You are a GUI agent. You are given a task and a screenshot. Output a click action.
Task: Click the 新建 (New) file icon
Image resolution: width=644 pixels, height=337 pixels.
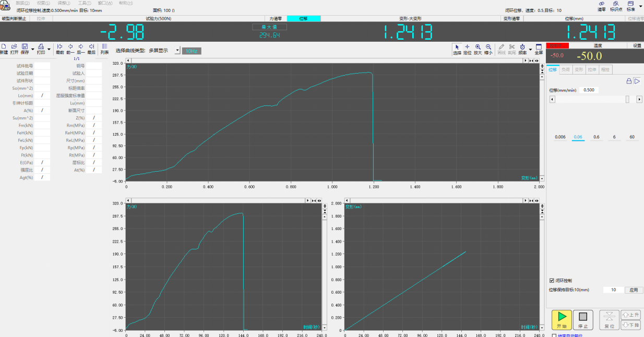(x=4, y=49)
